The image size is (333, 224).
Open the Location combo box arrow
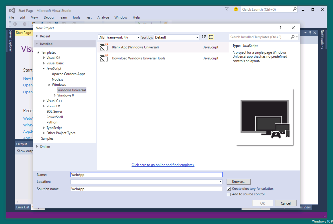pyautogui.click(x=220, y=181)
